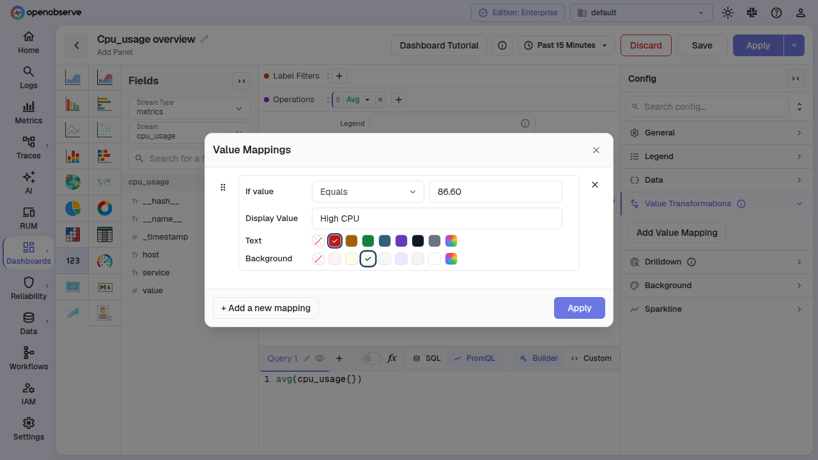The width and height of the screenshot is (818, 460).
Task: Open the Stream Type dropdown
Action: coord(189,108)
